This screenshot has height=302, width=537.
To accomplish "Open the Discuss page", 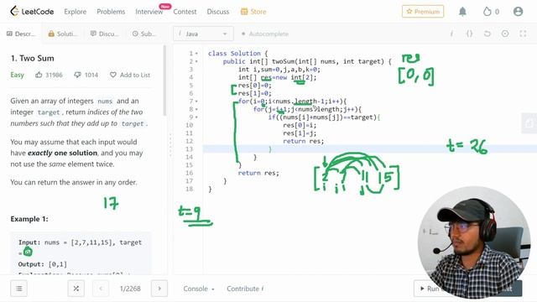I will point(218,12).
